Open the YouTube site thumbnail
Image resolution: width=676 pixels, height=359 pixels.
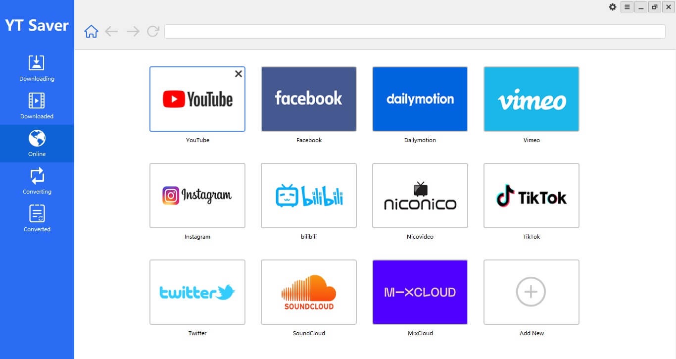[x=197, y=100]
